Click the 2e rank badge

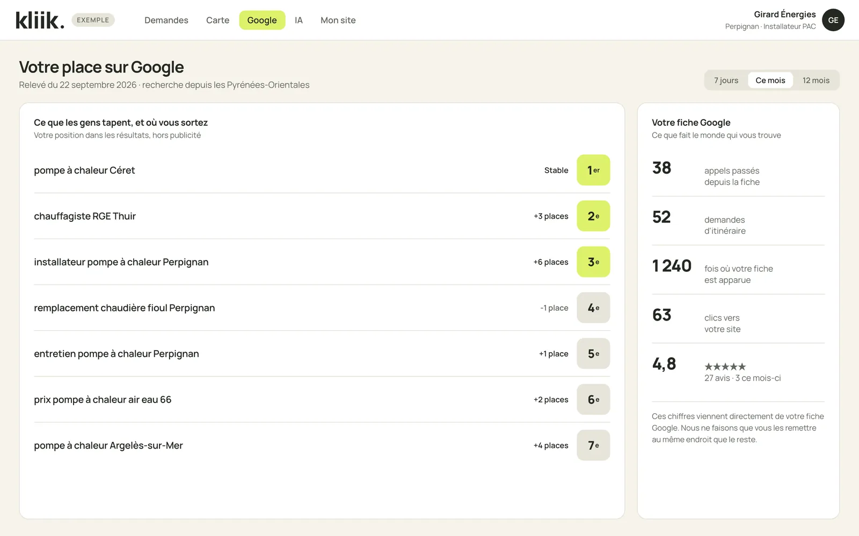click(593, 216)
